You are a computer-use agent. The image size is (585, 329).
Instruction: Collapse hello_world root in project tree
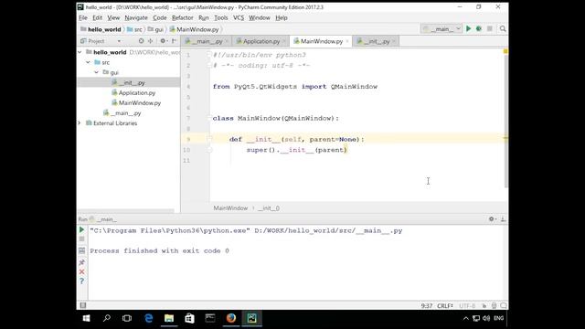[x=80, y=52]
